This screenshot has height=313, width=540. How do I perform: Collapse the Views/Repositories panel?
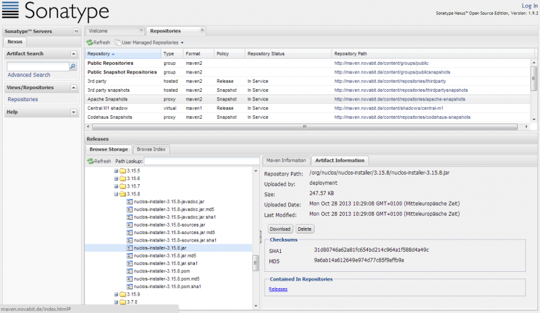(74, 88)
